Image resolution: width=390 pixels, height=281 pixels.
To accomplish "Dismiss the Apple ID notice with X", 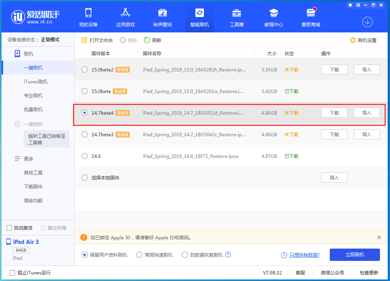I will (379, 237).
